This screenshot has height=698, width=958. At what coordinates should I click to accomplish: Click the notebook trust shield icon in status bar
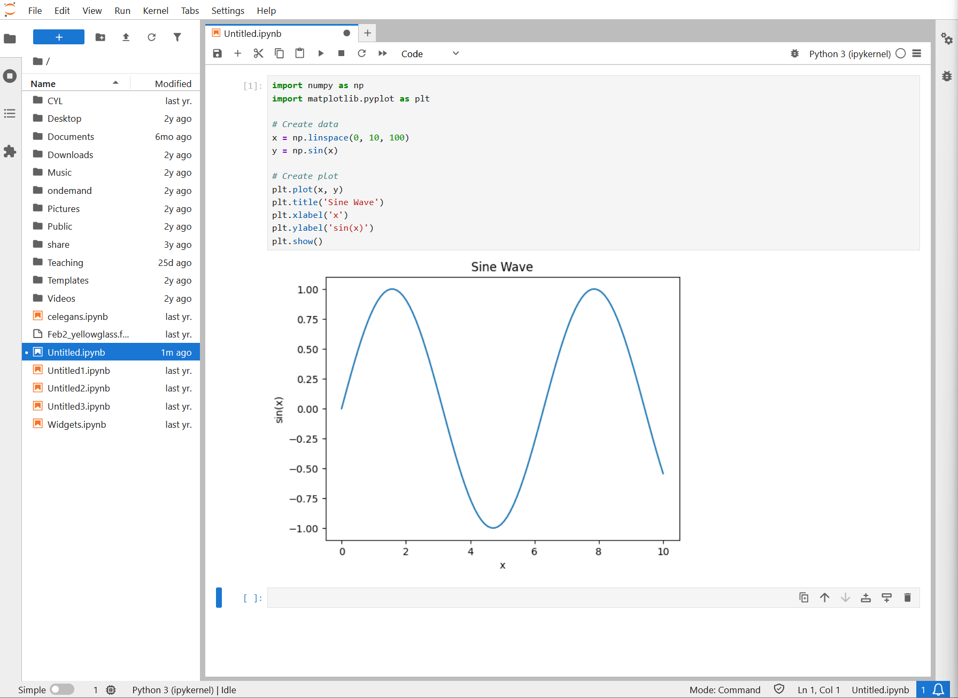click(x=779, y=689)
